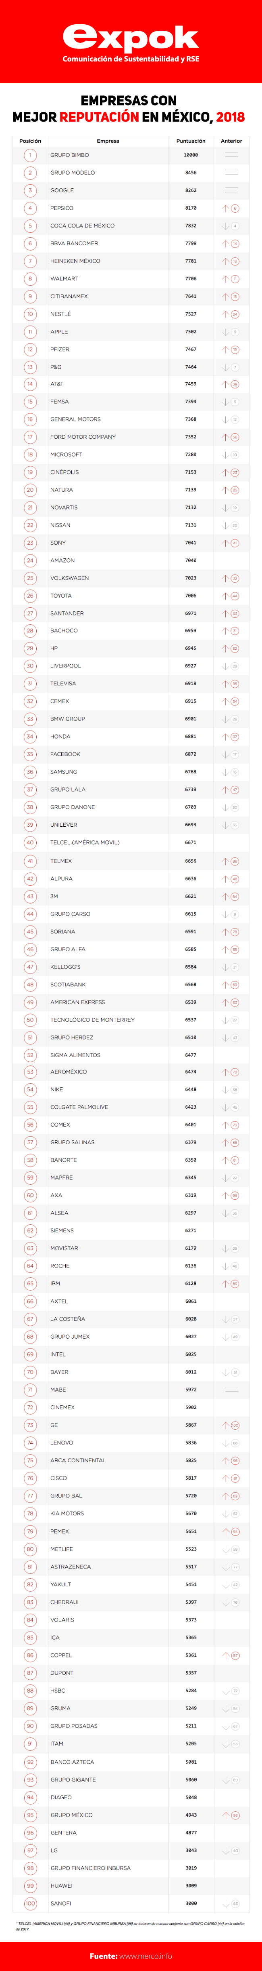262x1971 pixels.
Task: Click the Grupo Modelo company name
Action: tap(73, 173)
